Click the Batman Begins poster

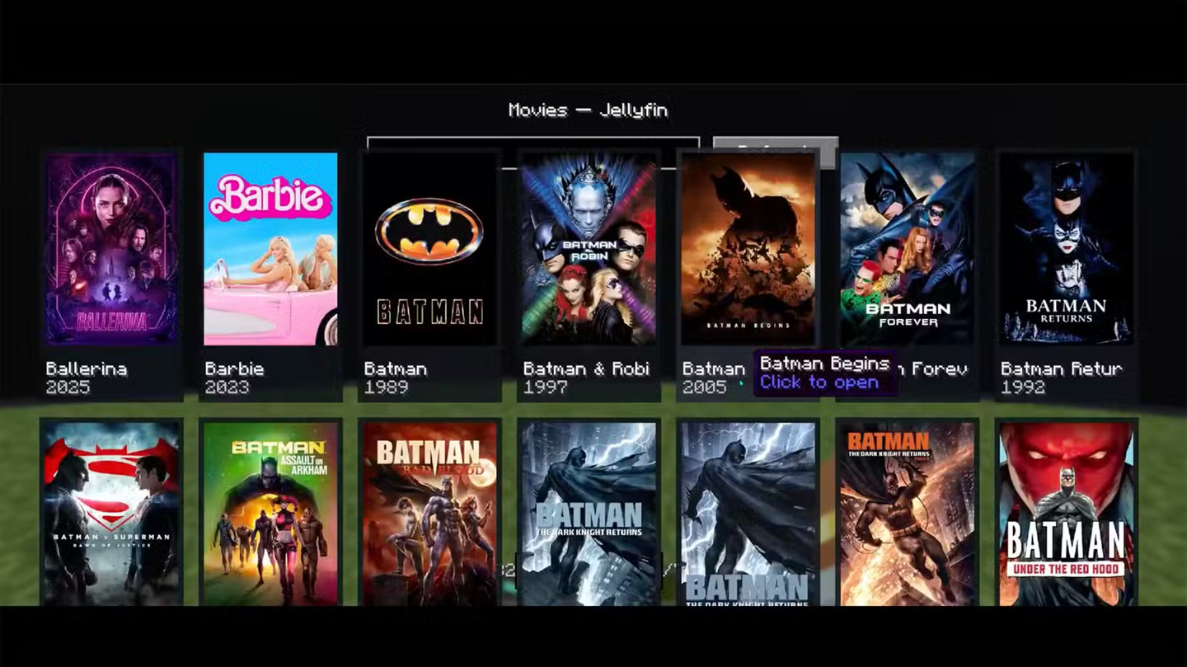(748, 249)
